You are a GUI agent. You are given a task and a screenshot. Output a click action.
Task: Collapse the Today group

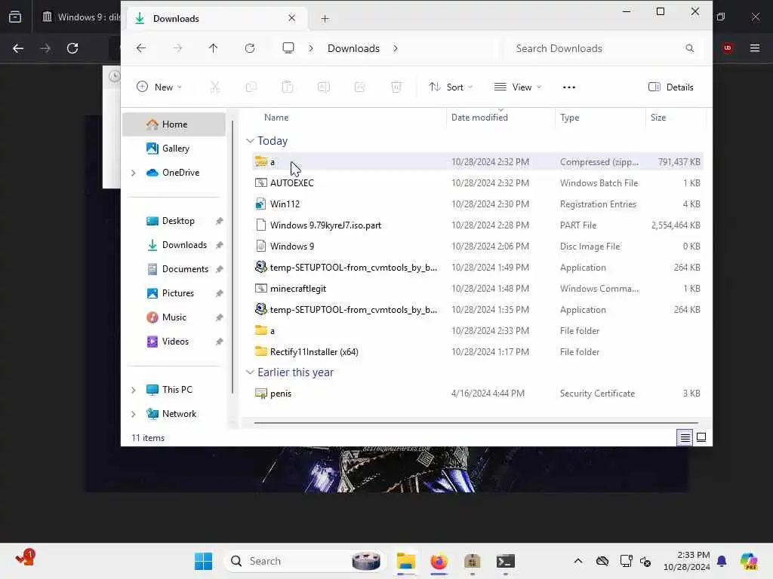click(x=250, y=141)
